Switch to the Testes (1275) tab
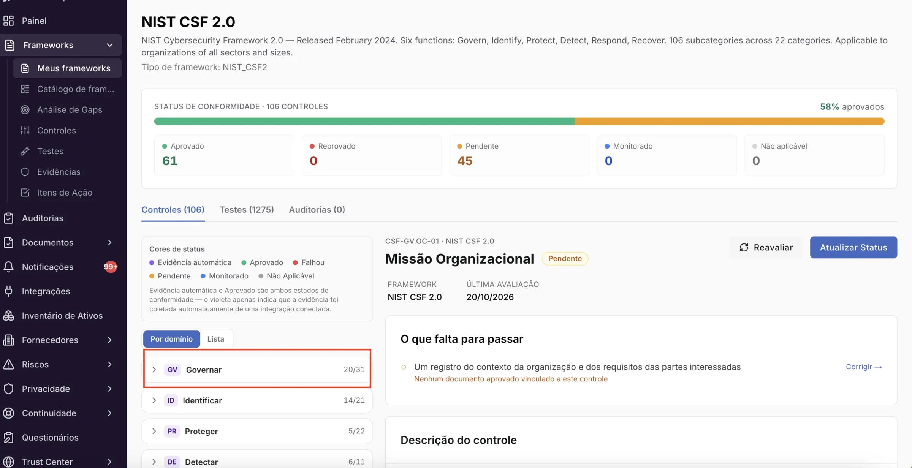 pyautogui.click(x=247, y=210)
